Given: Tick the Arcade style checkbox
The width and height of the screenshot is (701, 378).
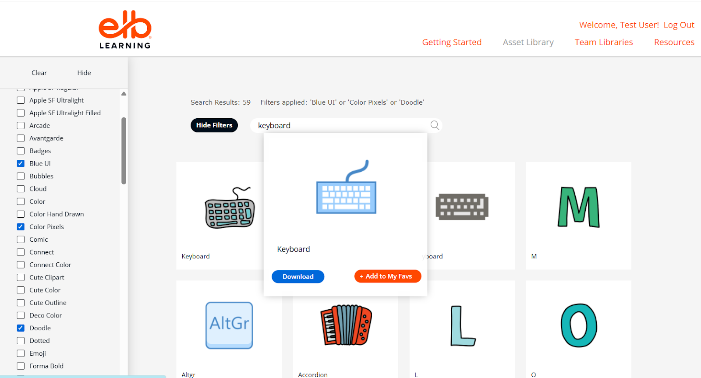Looking at the screenshot, I should click(x=21, y=126).
